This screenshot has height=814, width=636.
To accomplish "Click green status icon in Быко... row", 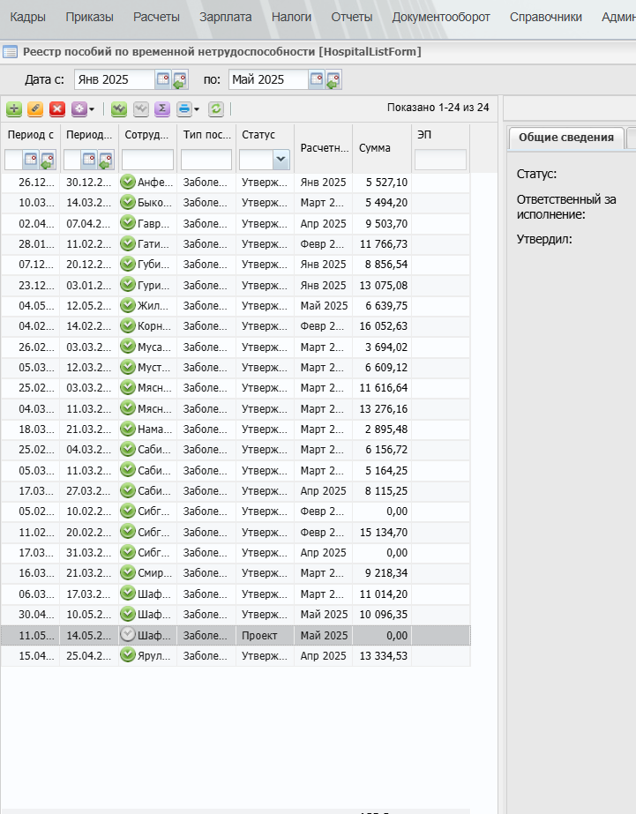I will (x=128, y=203).
